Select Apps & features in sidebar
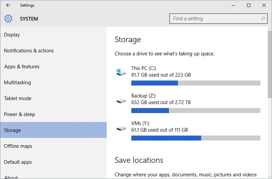 pyautogui.click(x=22, y=67)
